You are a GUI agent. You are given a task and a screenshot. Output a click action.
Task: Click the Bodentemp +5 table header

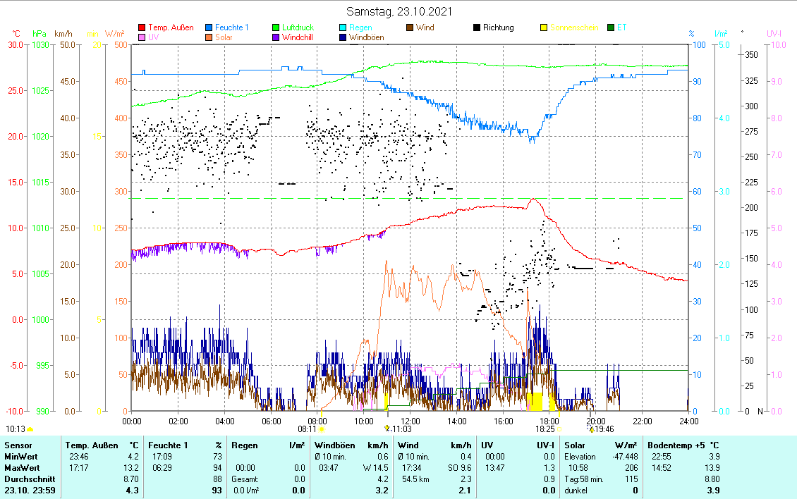(x=683, y=445)
